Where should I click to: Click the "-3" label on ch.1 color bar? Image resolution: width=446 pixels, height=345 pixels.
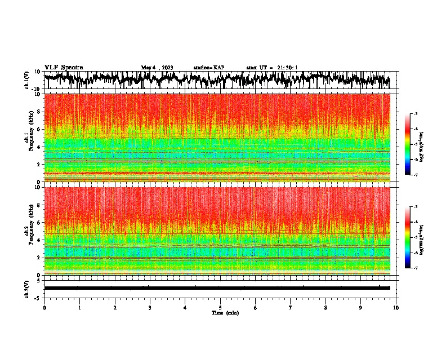416,113
